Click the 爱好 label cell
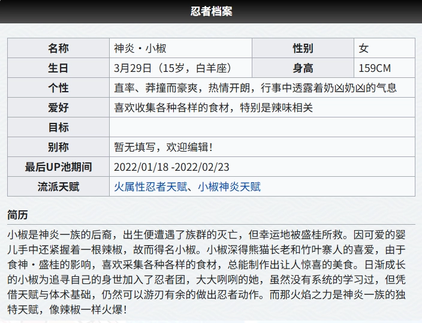422x323 pixels. [59, 108]
